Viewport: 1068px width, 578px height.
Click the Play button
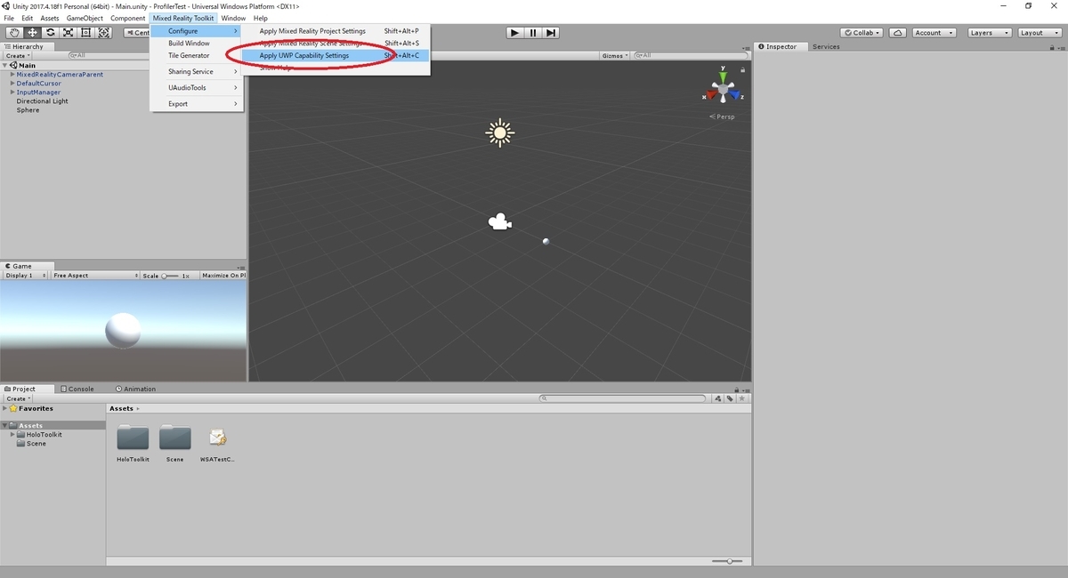click(x=514, y=33)
